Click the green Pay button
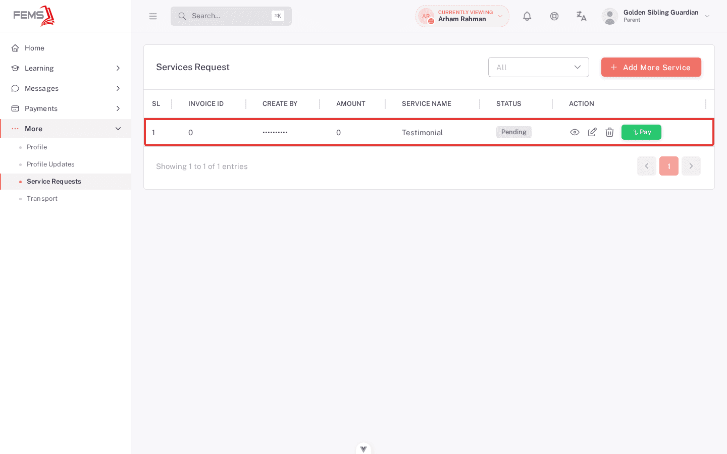The width and height of the screenshot is (727, 454). [x=641, y=132]
